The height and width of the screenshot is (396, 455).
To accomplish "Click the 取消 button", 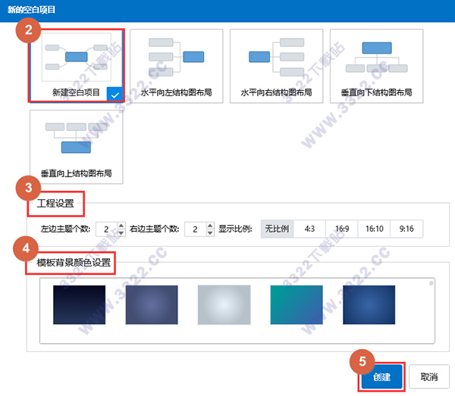I will coord(429,377).
